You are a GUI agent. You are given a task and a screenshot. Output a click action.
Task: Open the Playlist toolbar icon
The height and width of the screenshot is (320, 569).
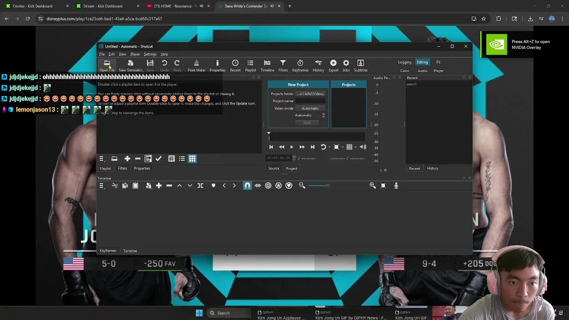pyautogui.click(x=250, y=66)
